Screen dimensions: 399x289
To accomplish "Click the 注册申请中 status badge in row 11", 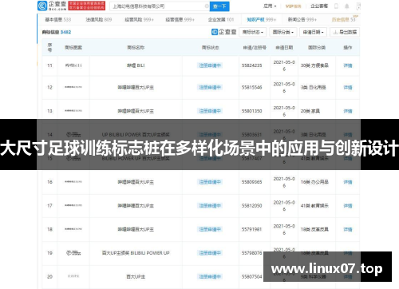I will [x=210, y=65].
